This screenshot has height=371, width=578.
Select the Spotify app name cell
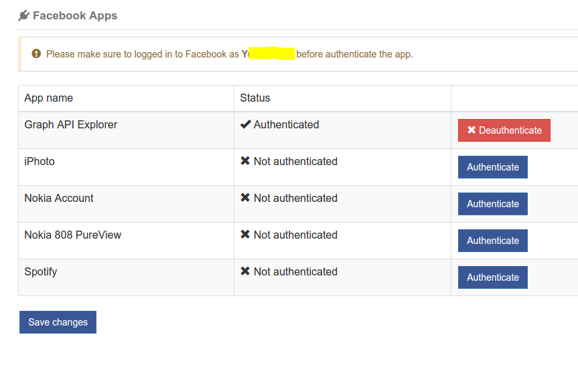pos(41,271)
